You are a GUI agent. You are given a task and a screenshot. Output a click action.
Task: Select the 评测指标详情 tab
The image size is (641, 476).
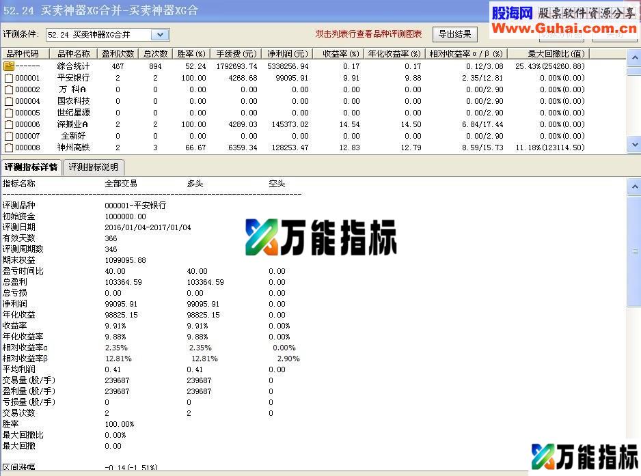[31, 167]
